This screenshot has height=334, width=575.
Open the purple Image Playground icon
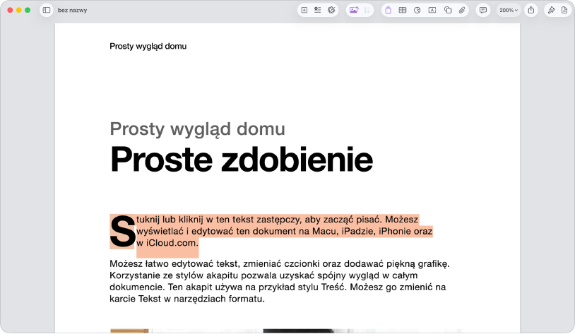tap(354, 11)
